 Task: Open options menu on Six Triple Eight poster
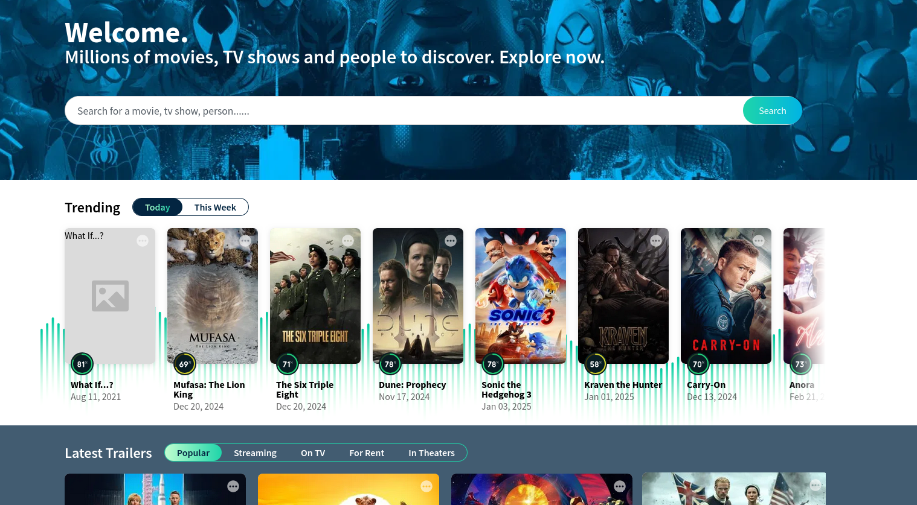[348, 241]
